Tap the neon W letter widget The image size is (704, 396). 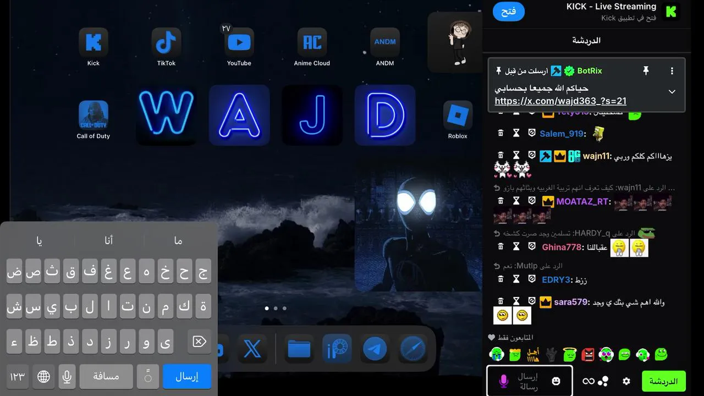[166, 115]
